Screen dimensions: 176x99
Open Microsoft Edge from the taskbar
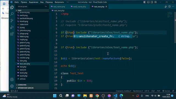click(121, 96)
